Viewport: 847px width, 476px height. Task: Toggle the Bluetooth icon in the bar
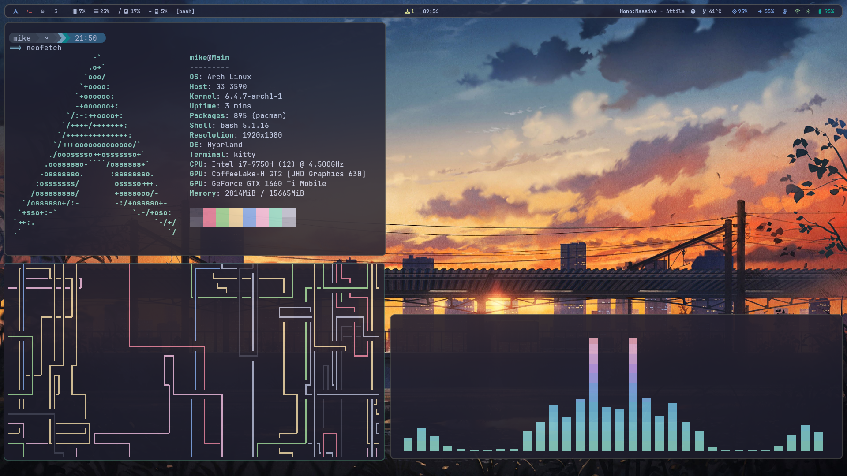pyautogui.click(x=808, y=11)
